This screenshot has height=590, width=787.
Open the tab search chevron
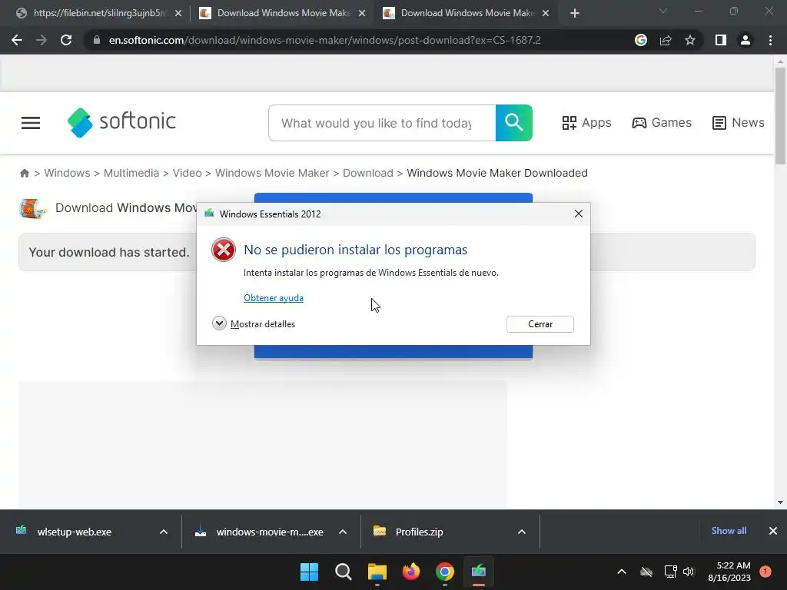click(663, 11)
